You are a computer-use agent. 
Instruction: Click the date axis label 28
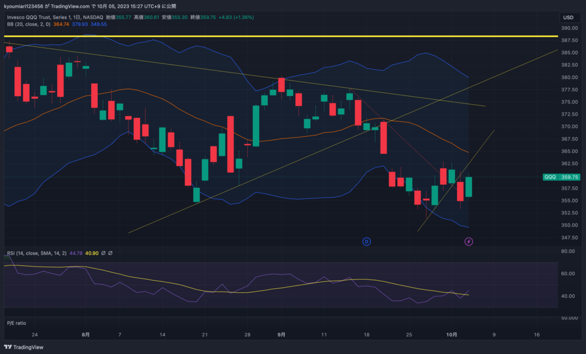click(x=247, y=335)
